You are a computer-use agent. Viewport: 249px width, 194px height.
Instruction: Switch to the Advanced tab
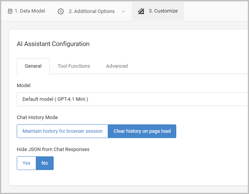pyautogui.click(x=117, y=66)
